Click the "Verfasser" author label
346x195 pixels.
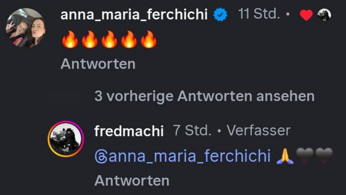click(x=258, y=131)
